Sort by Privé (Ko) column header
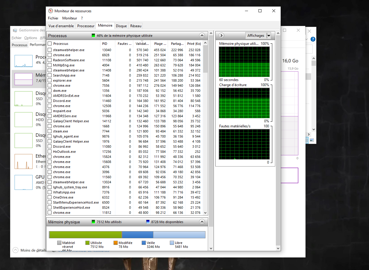Viewport: 369px width, 270px height. [194, 44]
